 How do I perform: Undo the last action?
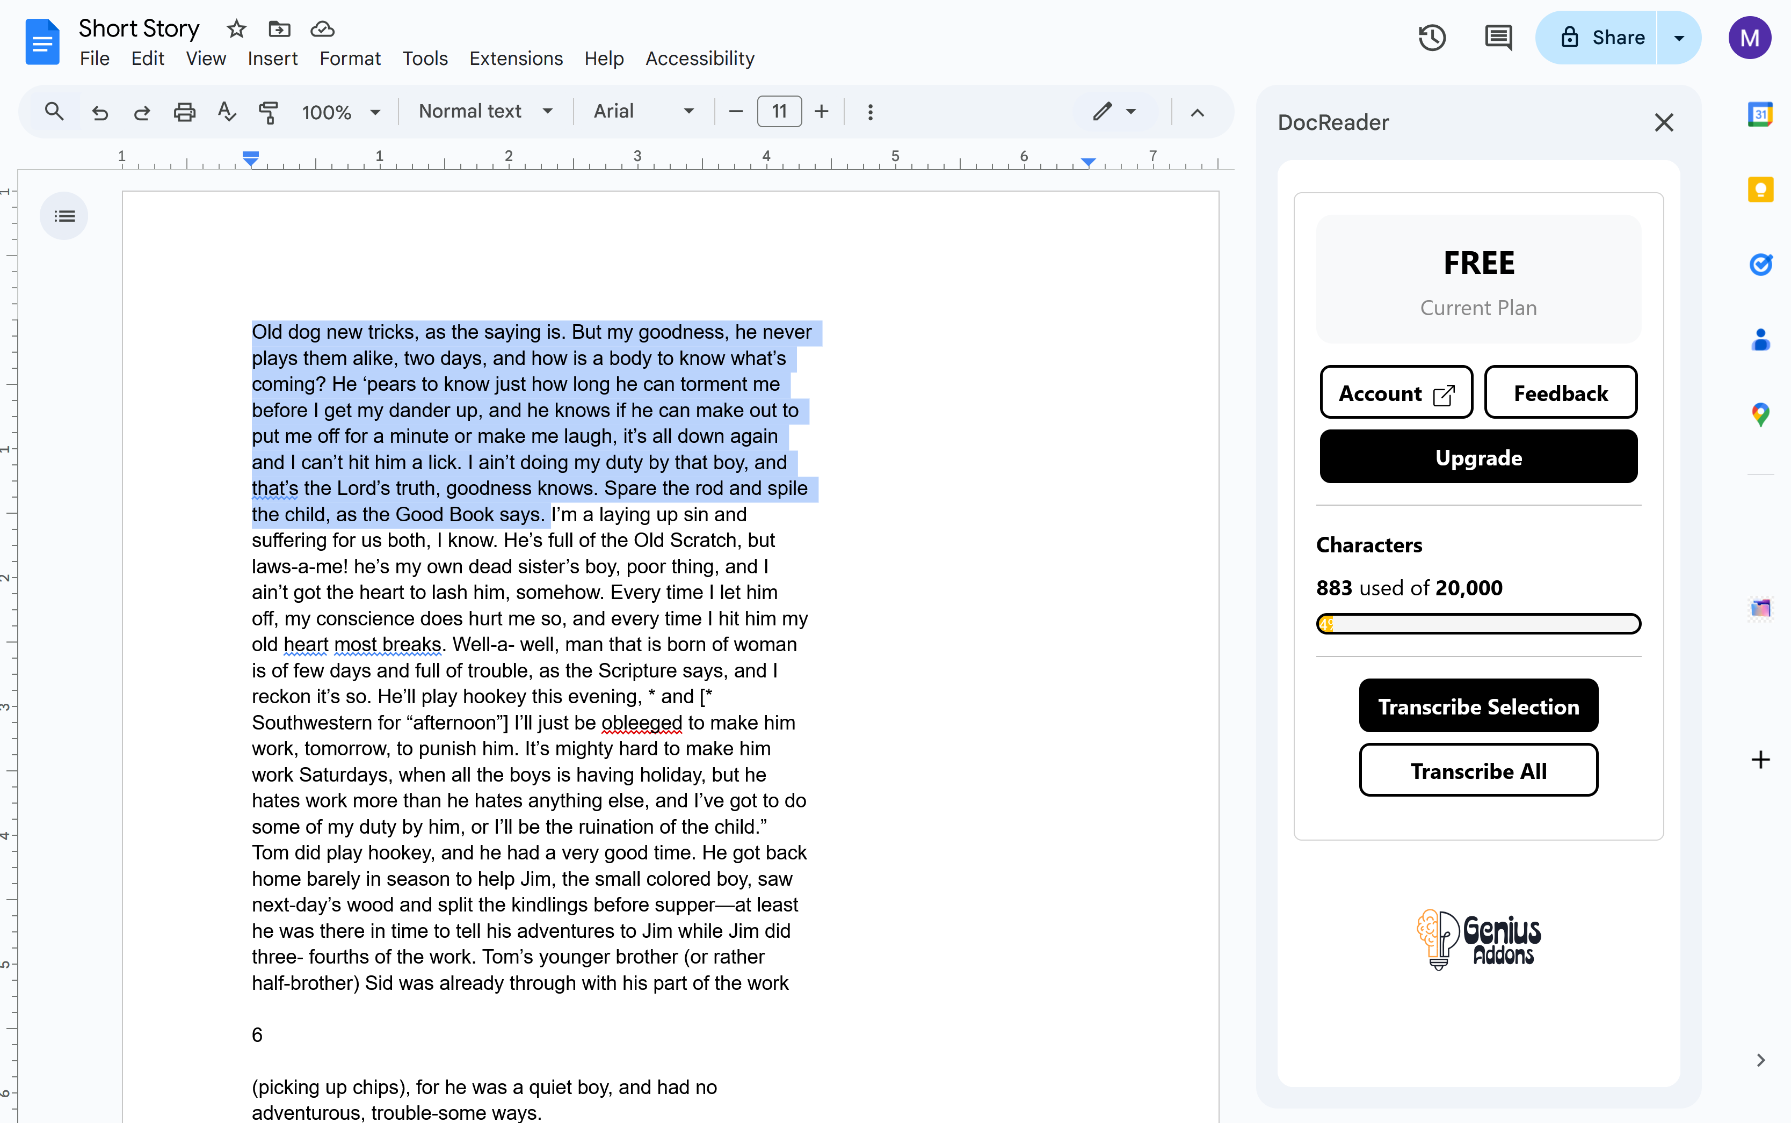[x=99, y=112]
